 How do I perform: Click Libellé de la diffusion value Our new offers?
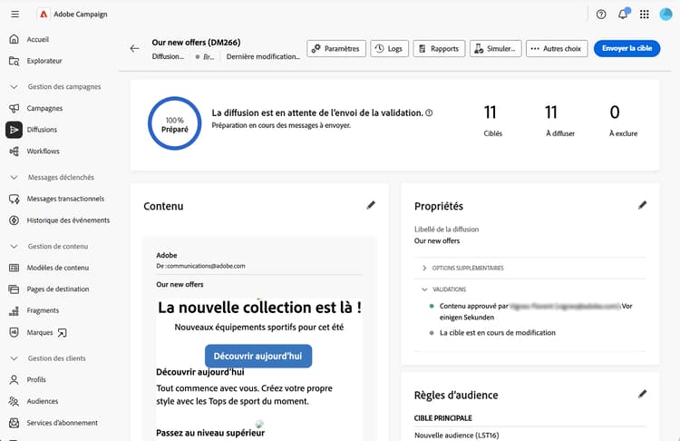click(437, 240)
